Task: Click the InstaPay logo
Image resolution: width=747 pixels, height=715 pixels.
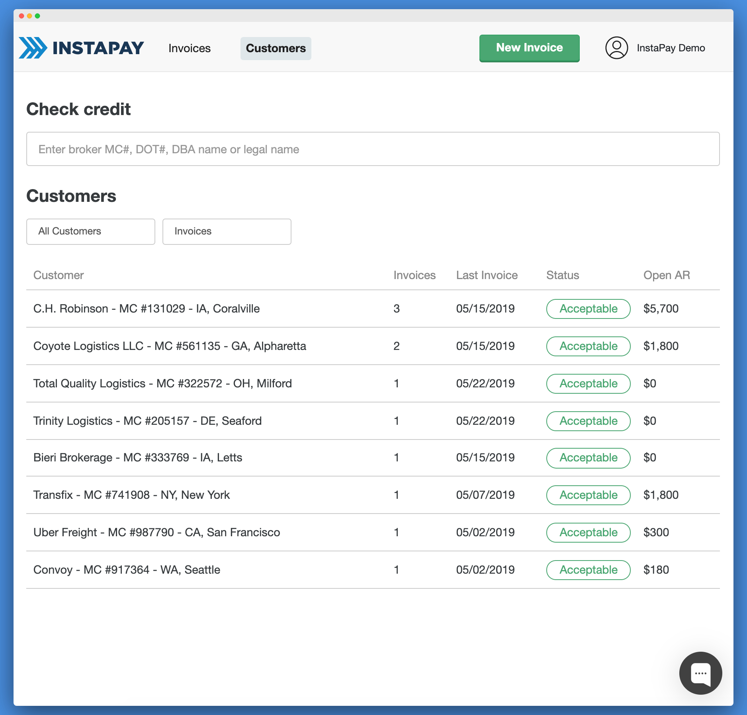Action: 81,48
